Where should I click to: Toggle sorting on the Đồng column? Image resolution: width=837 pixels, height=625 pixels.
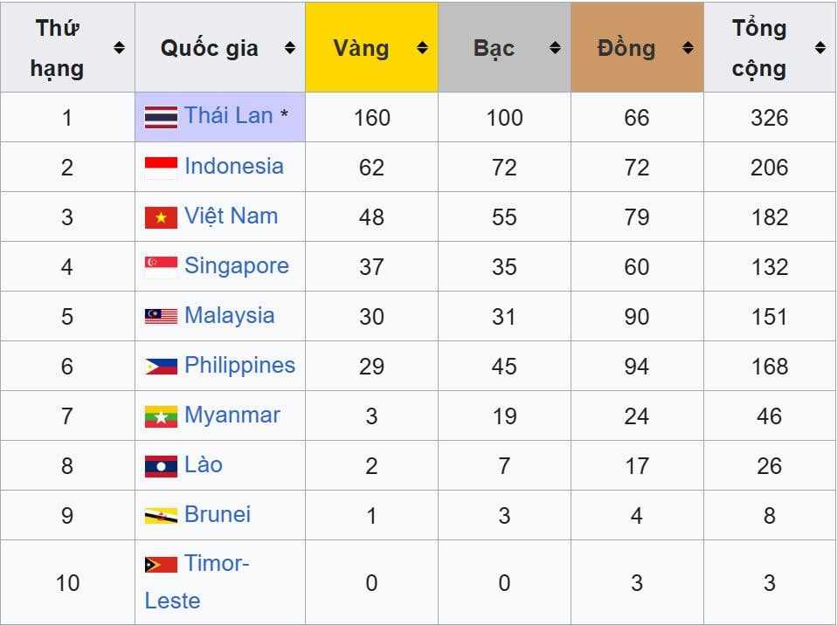(x=688, y=48)
